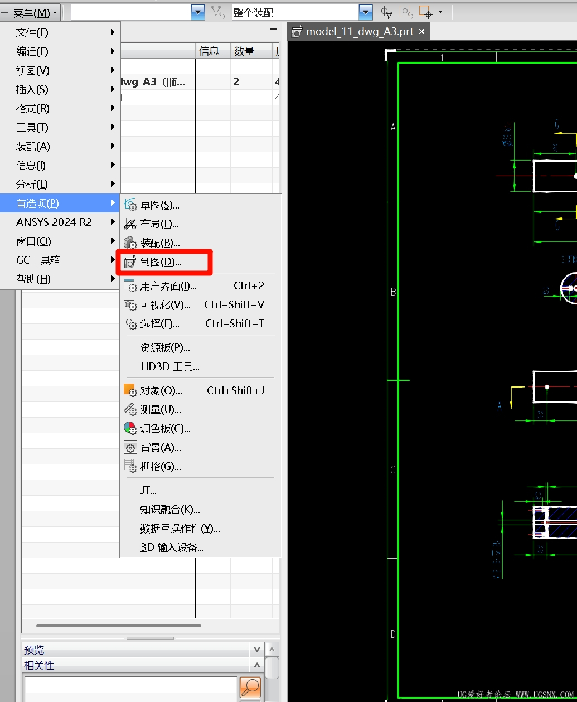577x702 pixels.
Task: Click the 装配(B) preferences icon
Action: pyautogui.click(x=130, y=243)
